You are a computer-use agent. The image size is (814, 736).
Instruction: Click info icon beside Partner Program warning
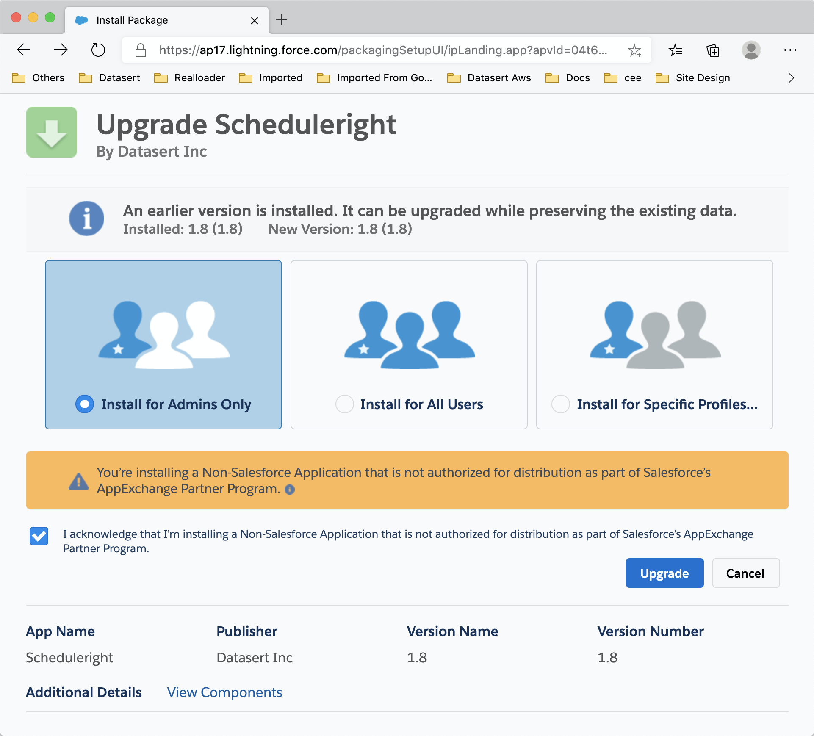pos(290,490)
